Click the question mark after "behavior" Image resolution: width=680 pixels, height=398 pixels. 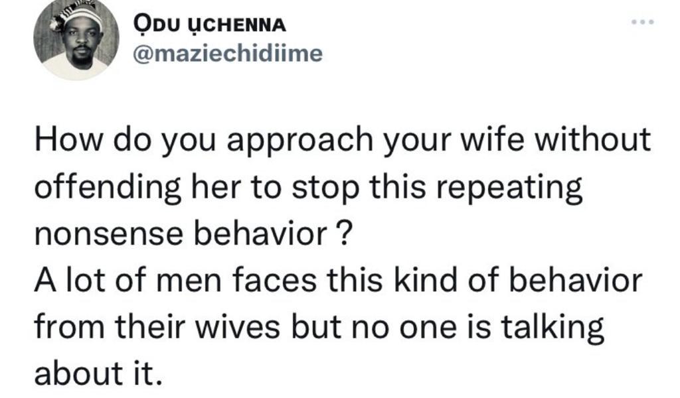(343, 236)
